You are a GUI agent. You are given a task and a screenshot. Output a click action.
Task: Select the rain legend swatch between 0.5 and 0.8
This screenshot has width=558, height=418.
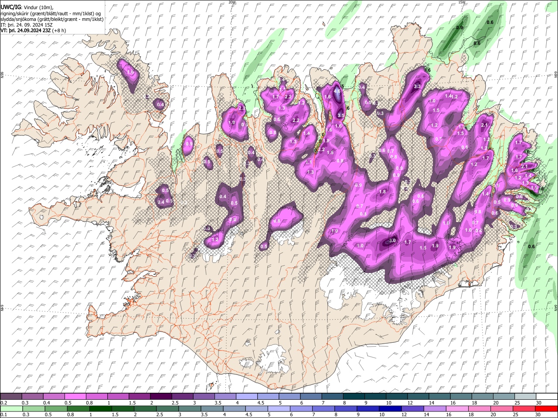pos(56,408)
